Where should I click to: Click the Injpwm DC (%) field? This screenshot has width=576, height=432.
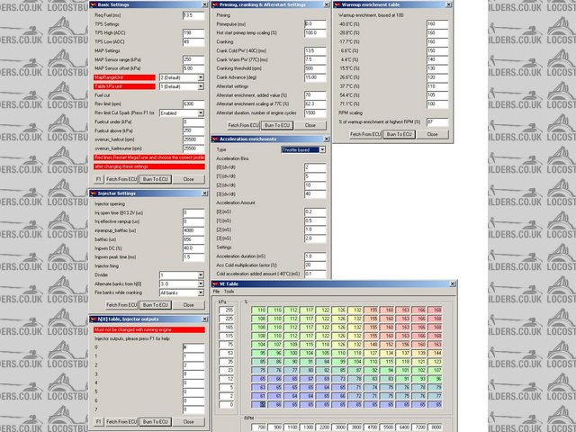pos(193,248)
